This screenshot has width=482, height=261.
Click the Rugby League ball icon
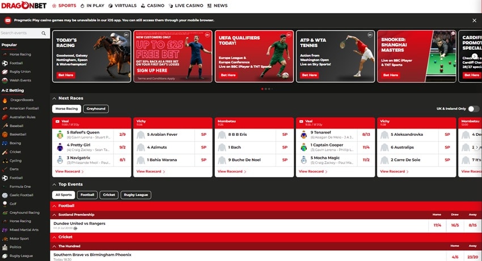click(5, 256)
